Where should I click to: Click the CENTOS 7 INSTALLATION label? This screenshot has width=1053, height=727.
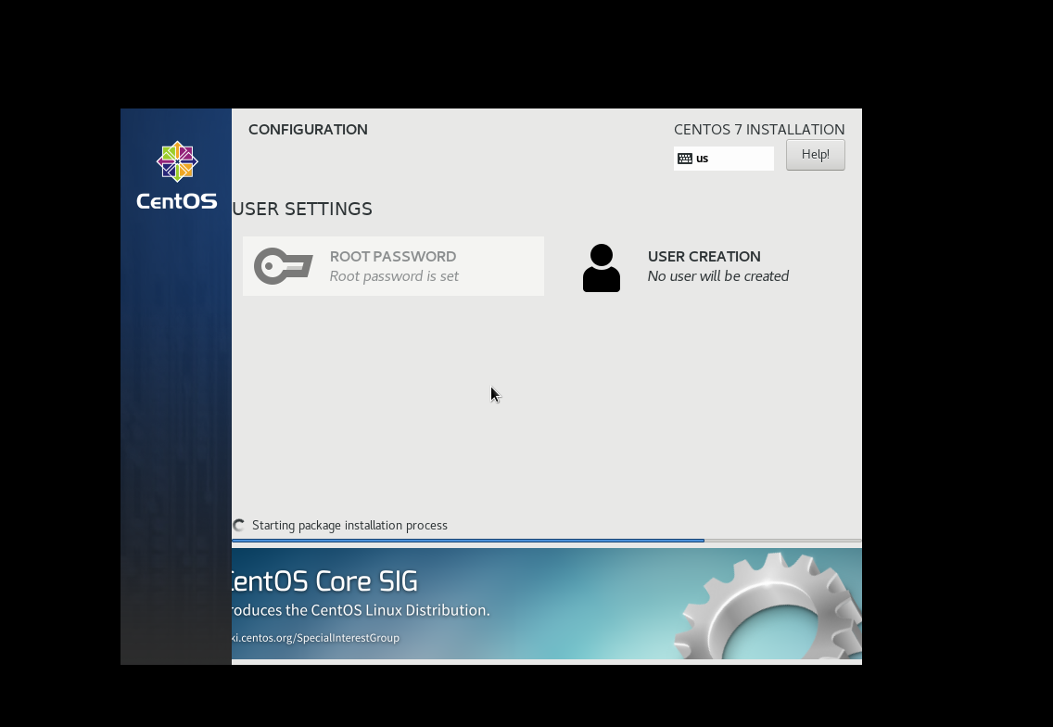pyautogui.click(x=759, y=129)
